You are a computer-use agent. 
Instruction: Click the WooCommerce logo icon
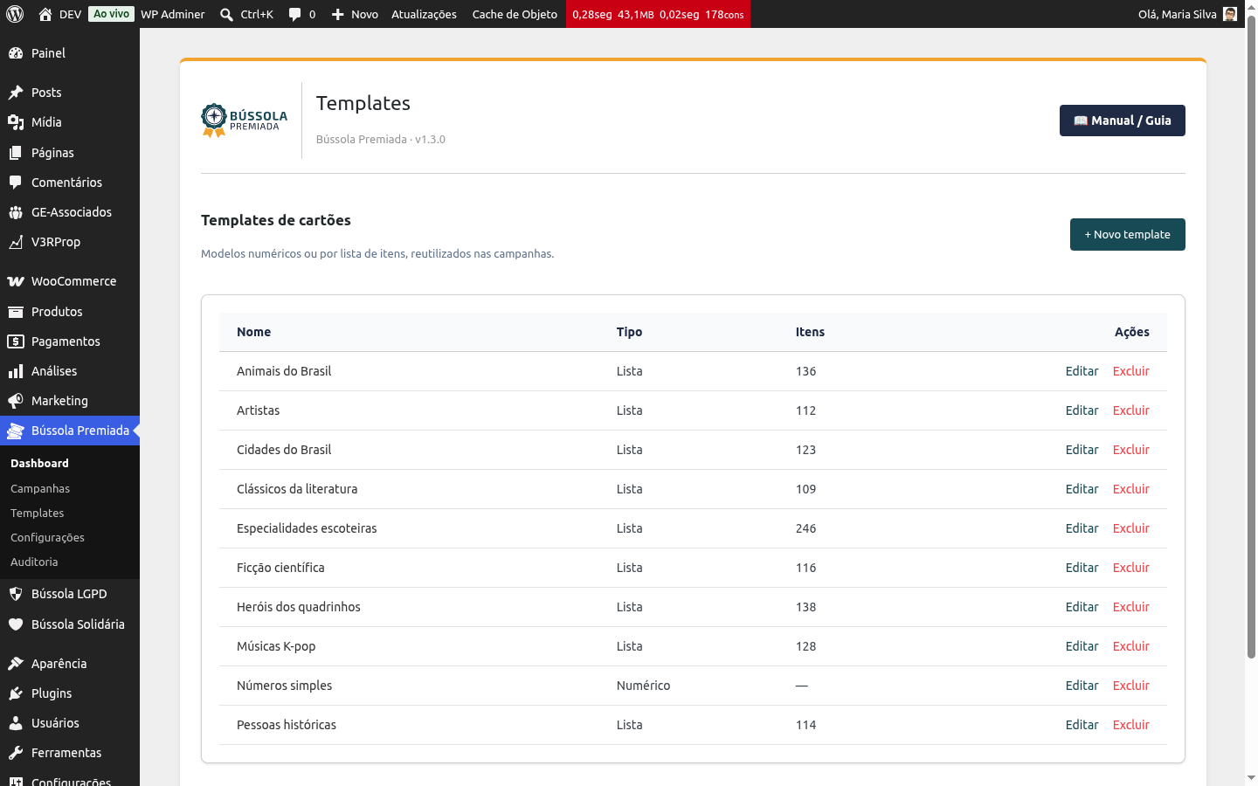[x=16, y=281]
